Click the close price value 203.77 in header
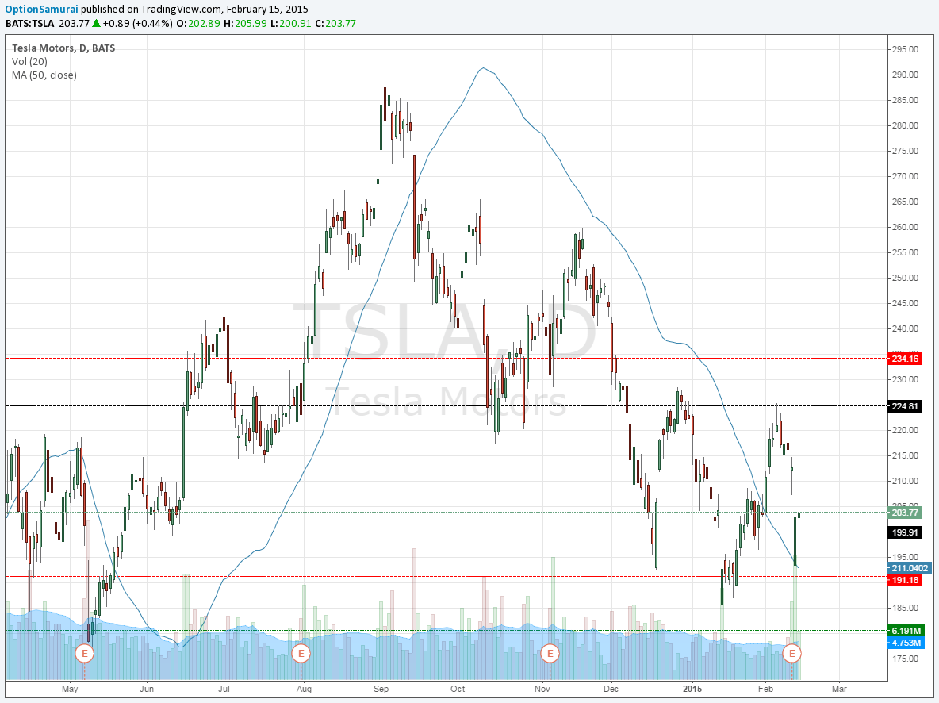Viewport: 939px width, 703px height. (x=340, y=23)
